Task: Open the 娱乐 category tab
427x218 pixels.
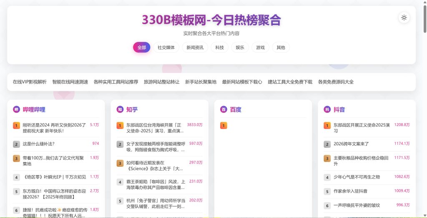Action: tap(240, 47)
